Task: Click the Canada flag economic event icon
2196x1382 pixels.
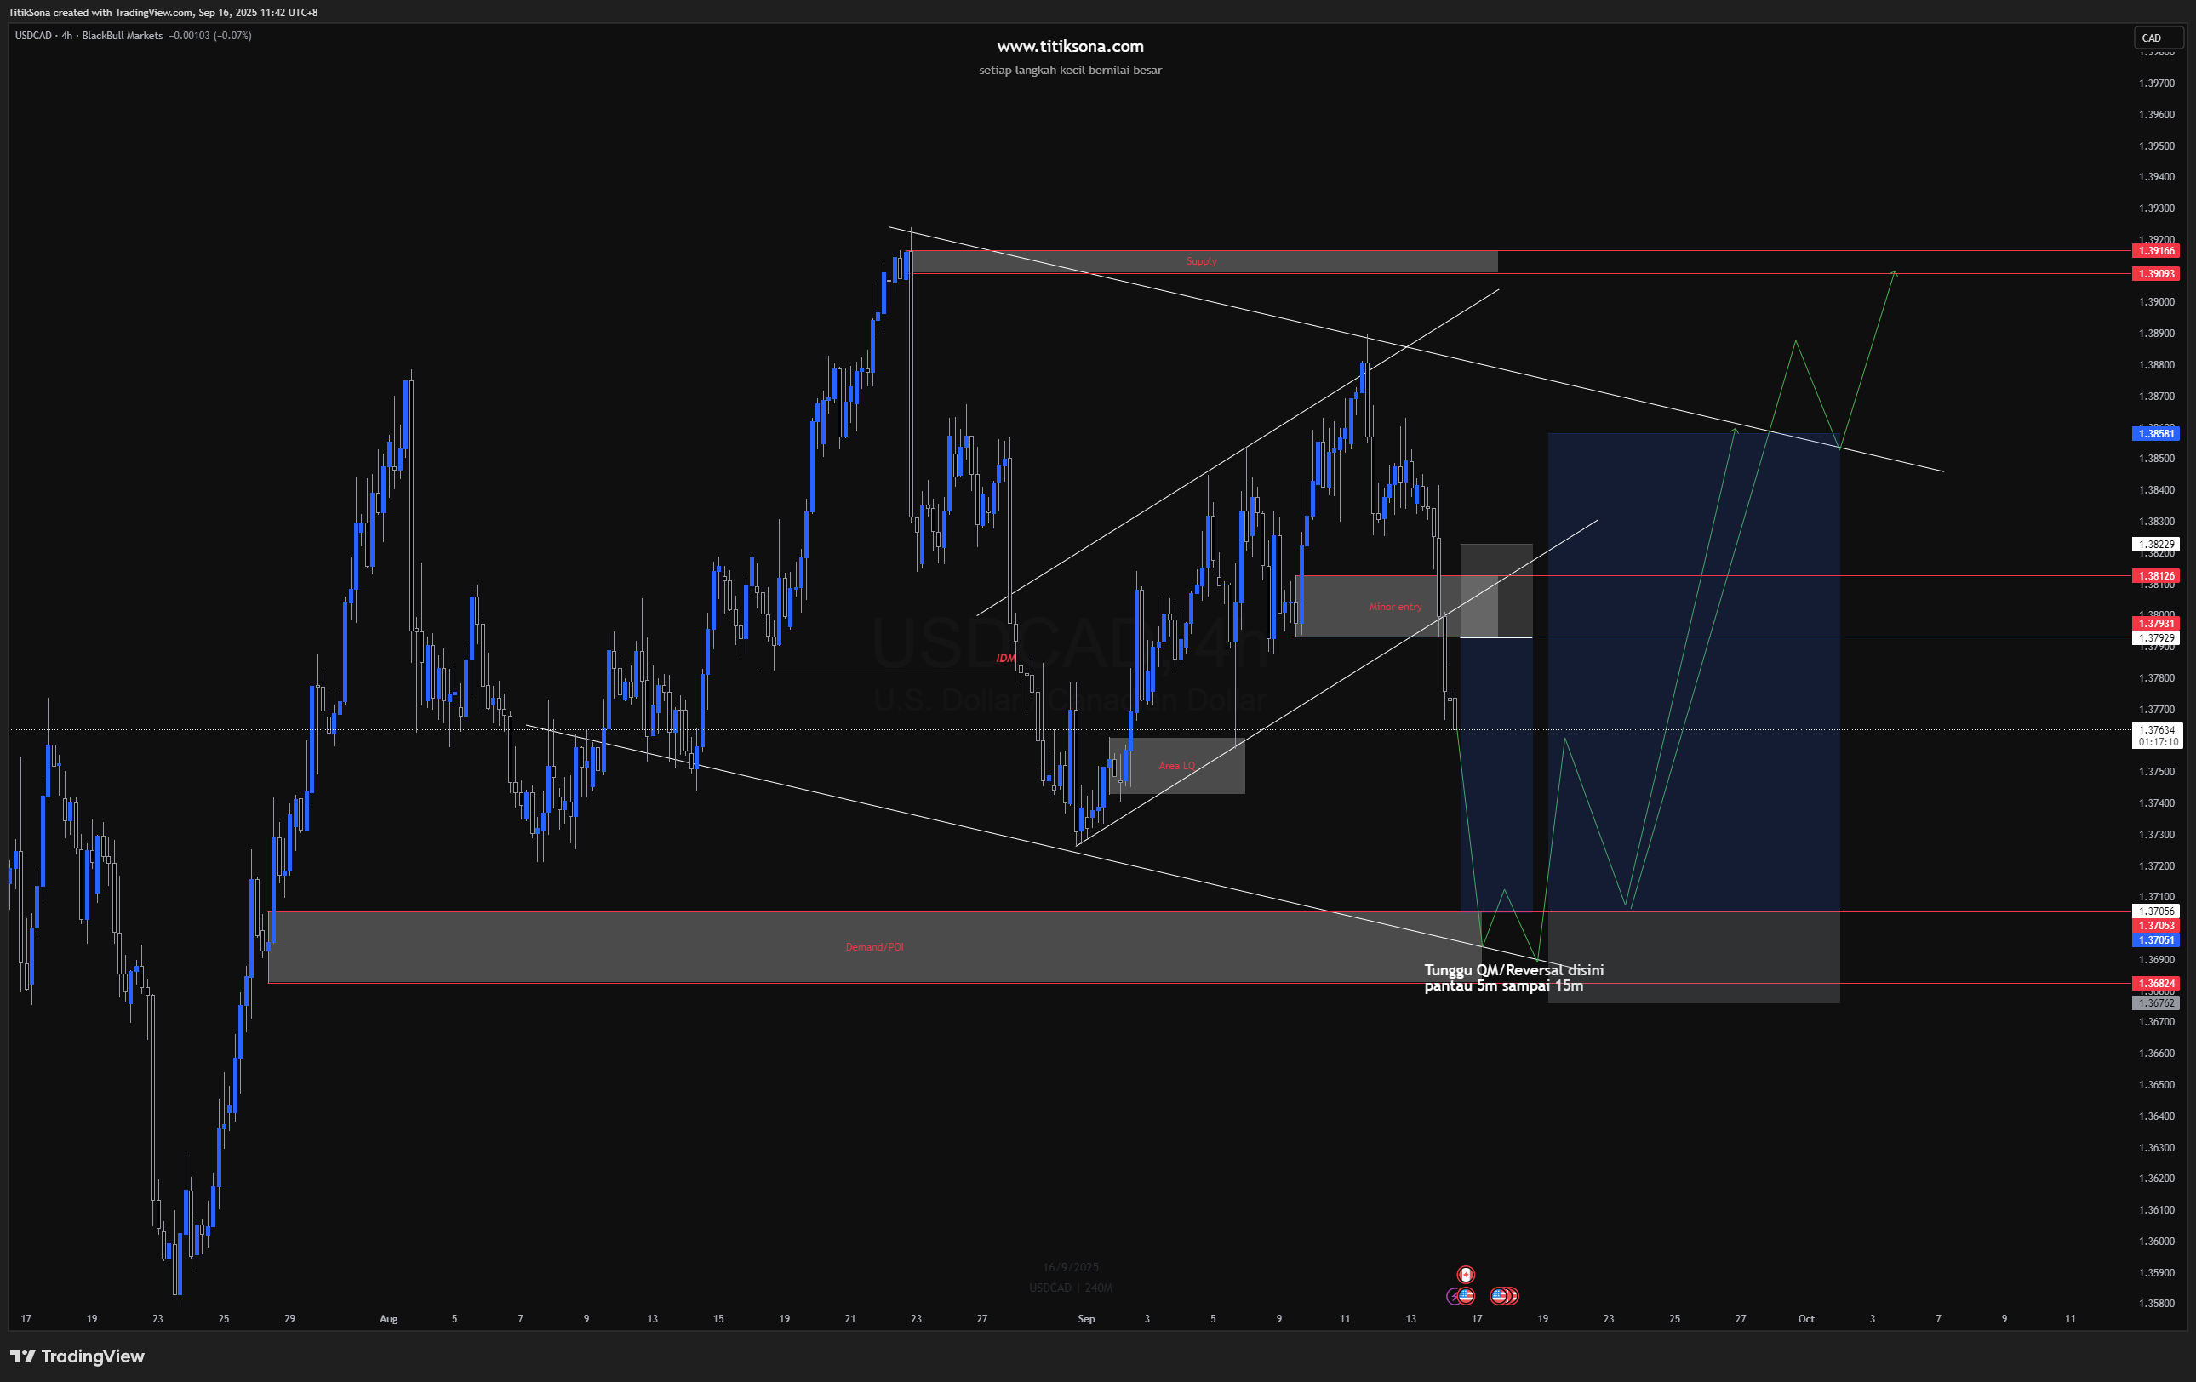Action: pos(1466,1275)
